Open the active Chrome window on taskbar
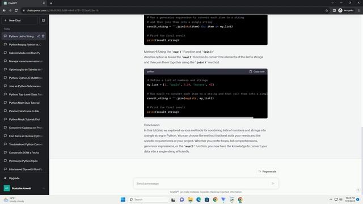 240,199
